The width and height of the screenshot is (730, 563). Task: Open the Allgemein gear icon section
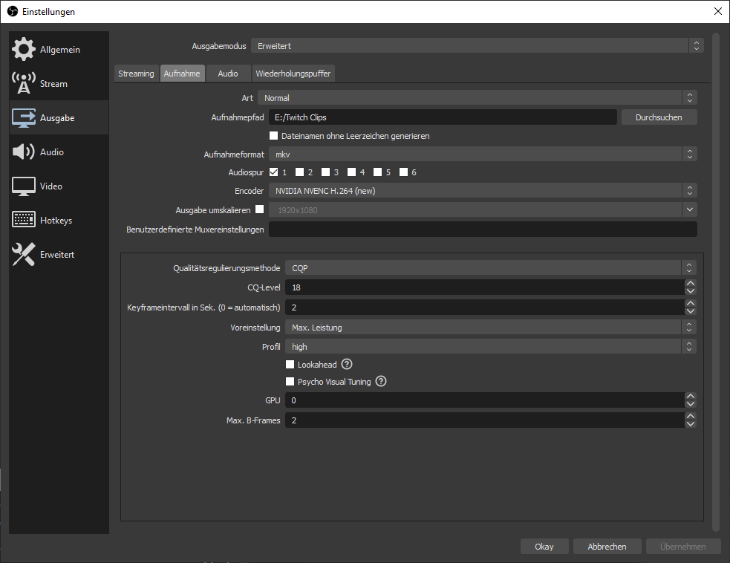pos(24,50)
